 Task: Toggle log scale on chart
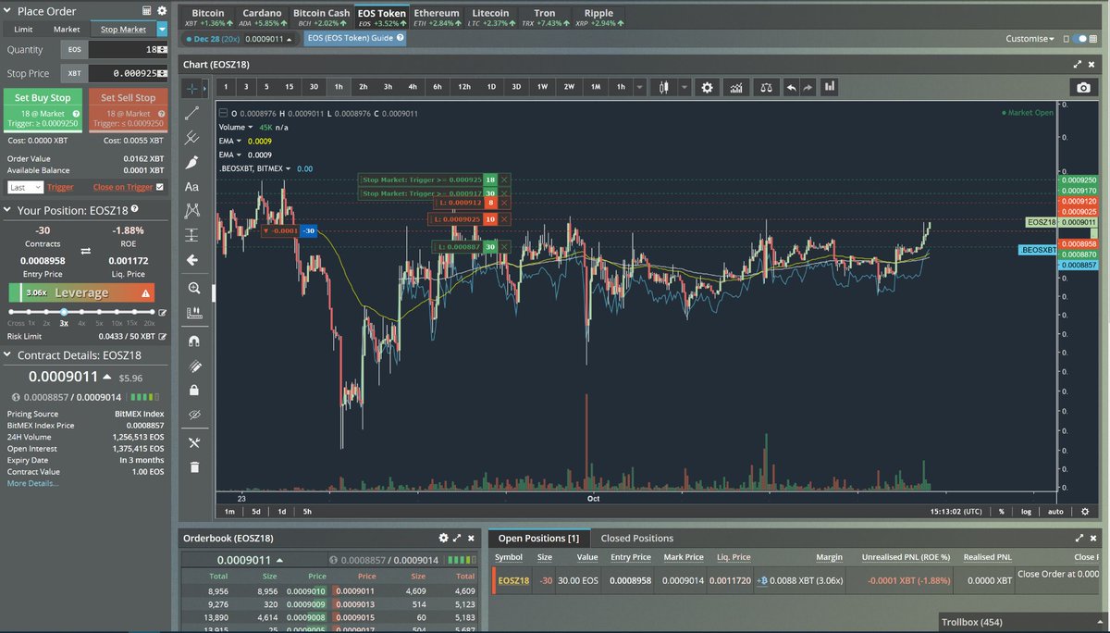[1026, 511]
